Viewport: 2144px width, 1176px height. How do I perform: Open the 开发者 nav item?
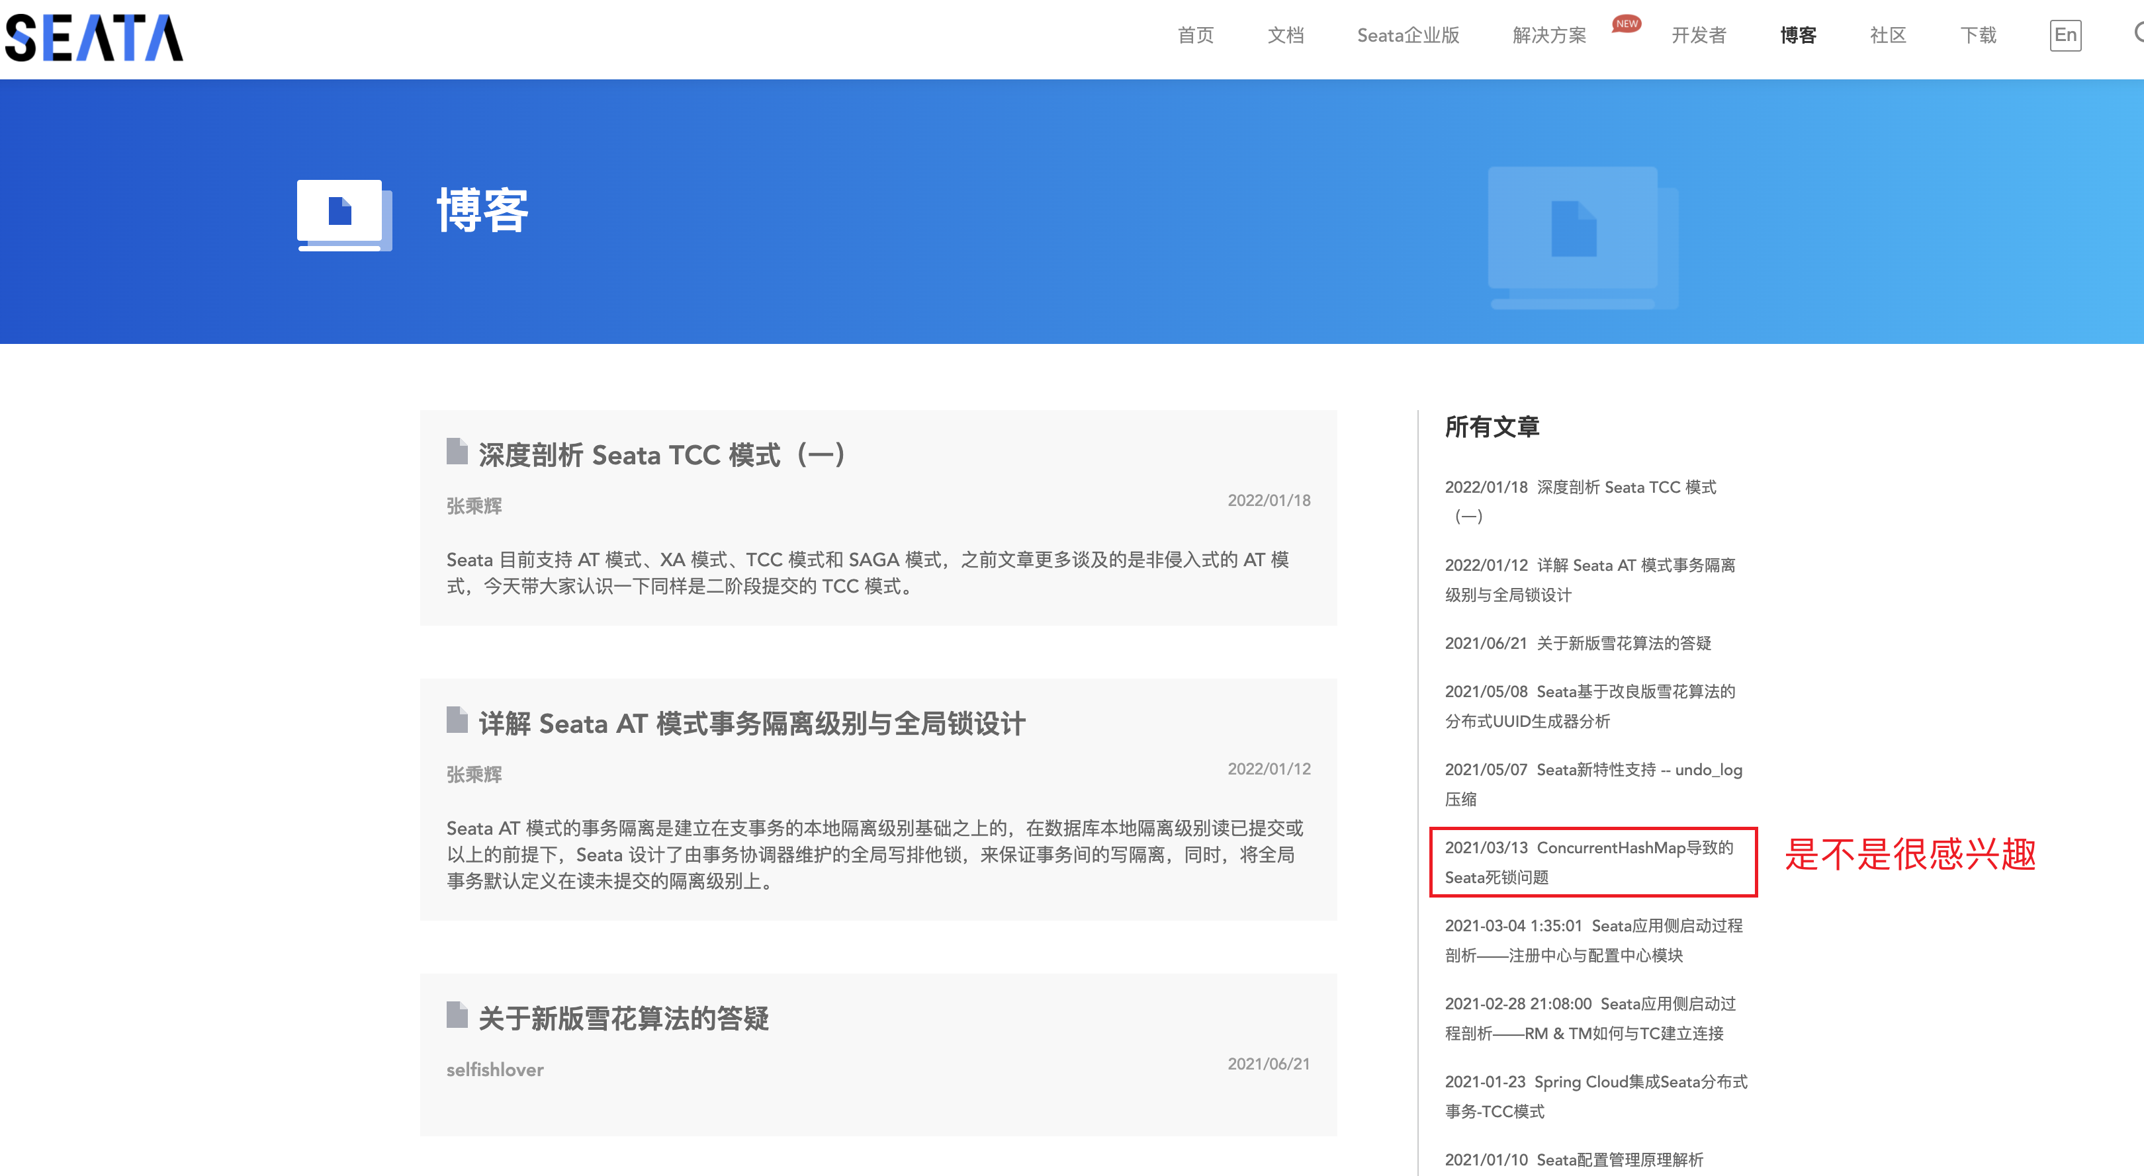1699,35
